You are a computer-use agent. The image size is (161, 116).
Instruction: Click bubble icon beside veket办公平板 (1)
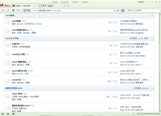pyautogui.click(x=8, y=54)
